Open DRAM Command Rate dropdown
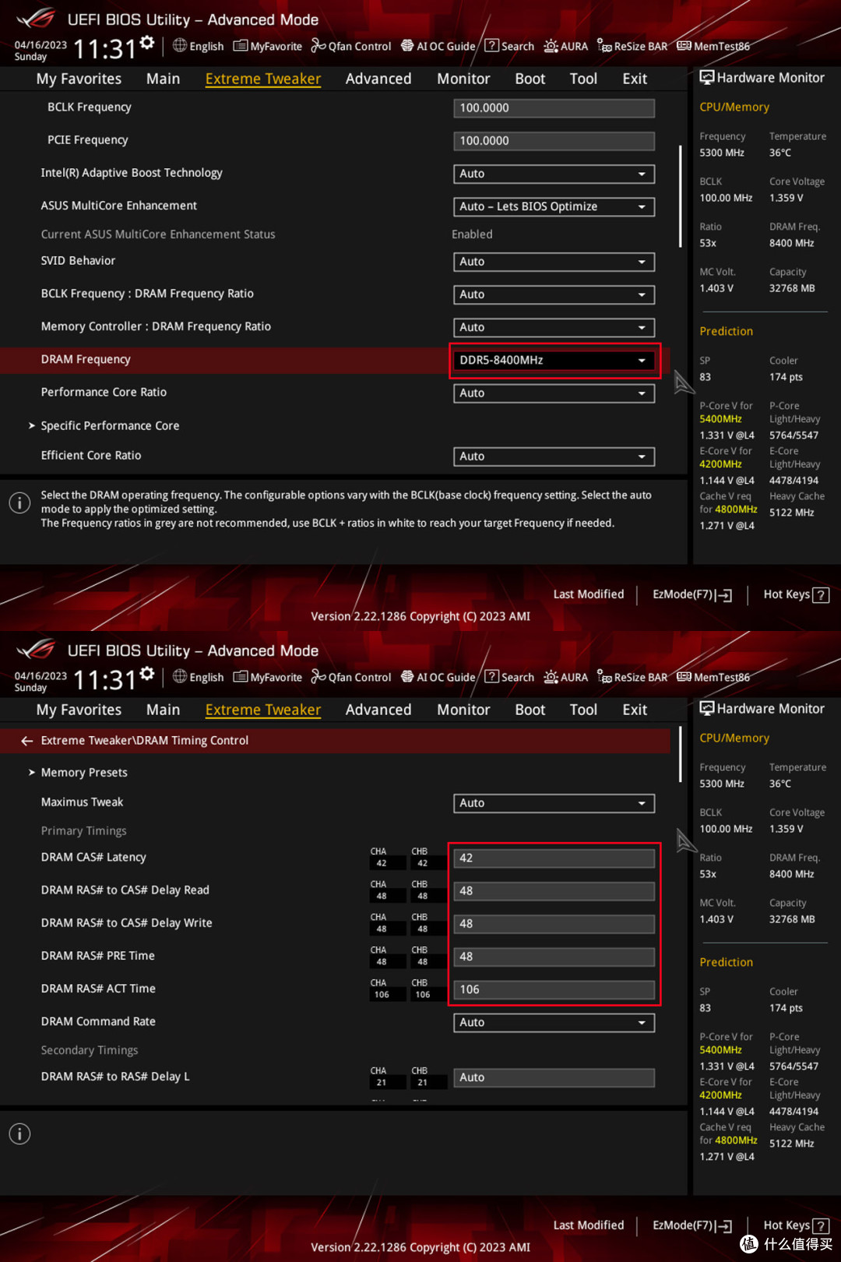841x1262 pixels. [554, 1023]
